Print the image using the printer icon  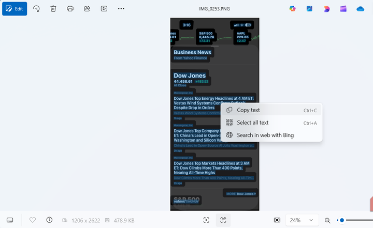tap(70, 9)
